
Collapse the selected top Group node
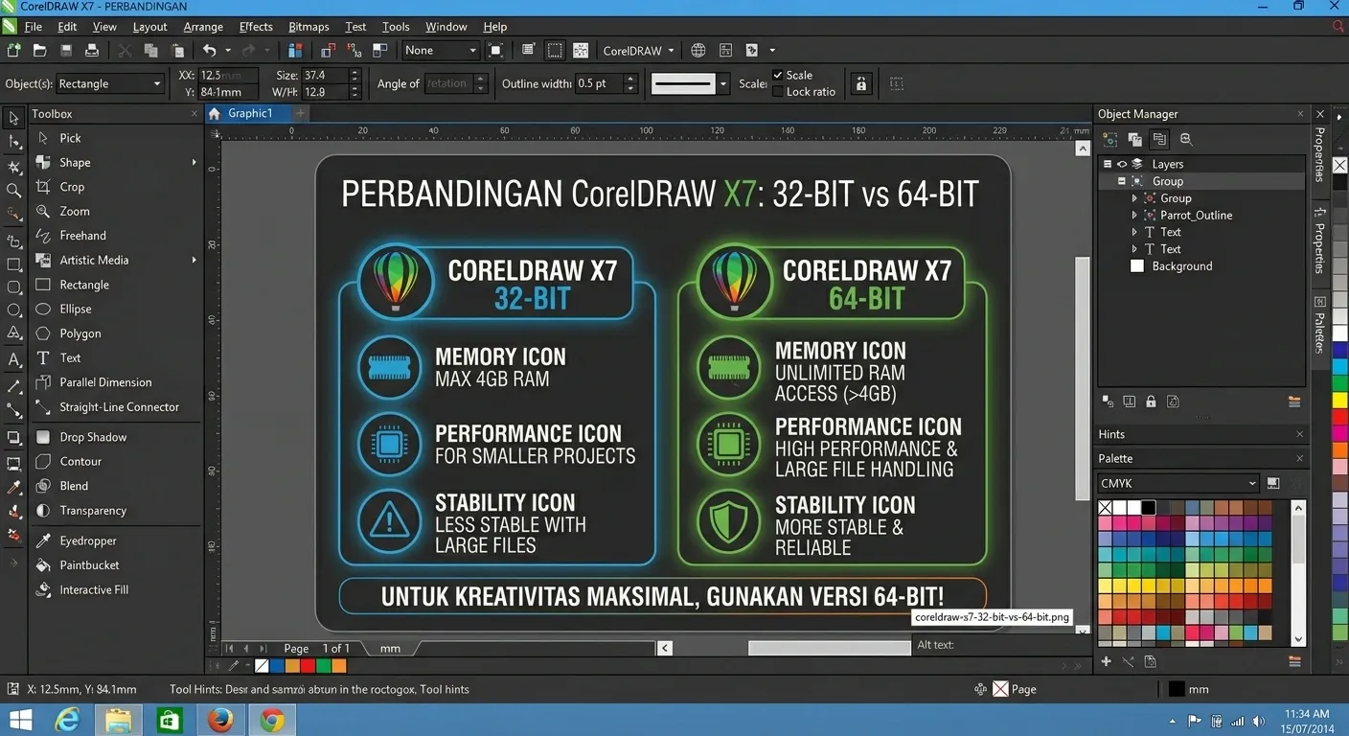(1121, 181)
